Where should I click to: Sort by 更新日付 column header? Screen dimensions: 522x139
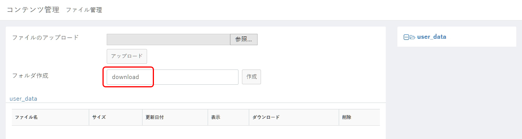175,117
